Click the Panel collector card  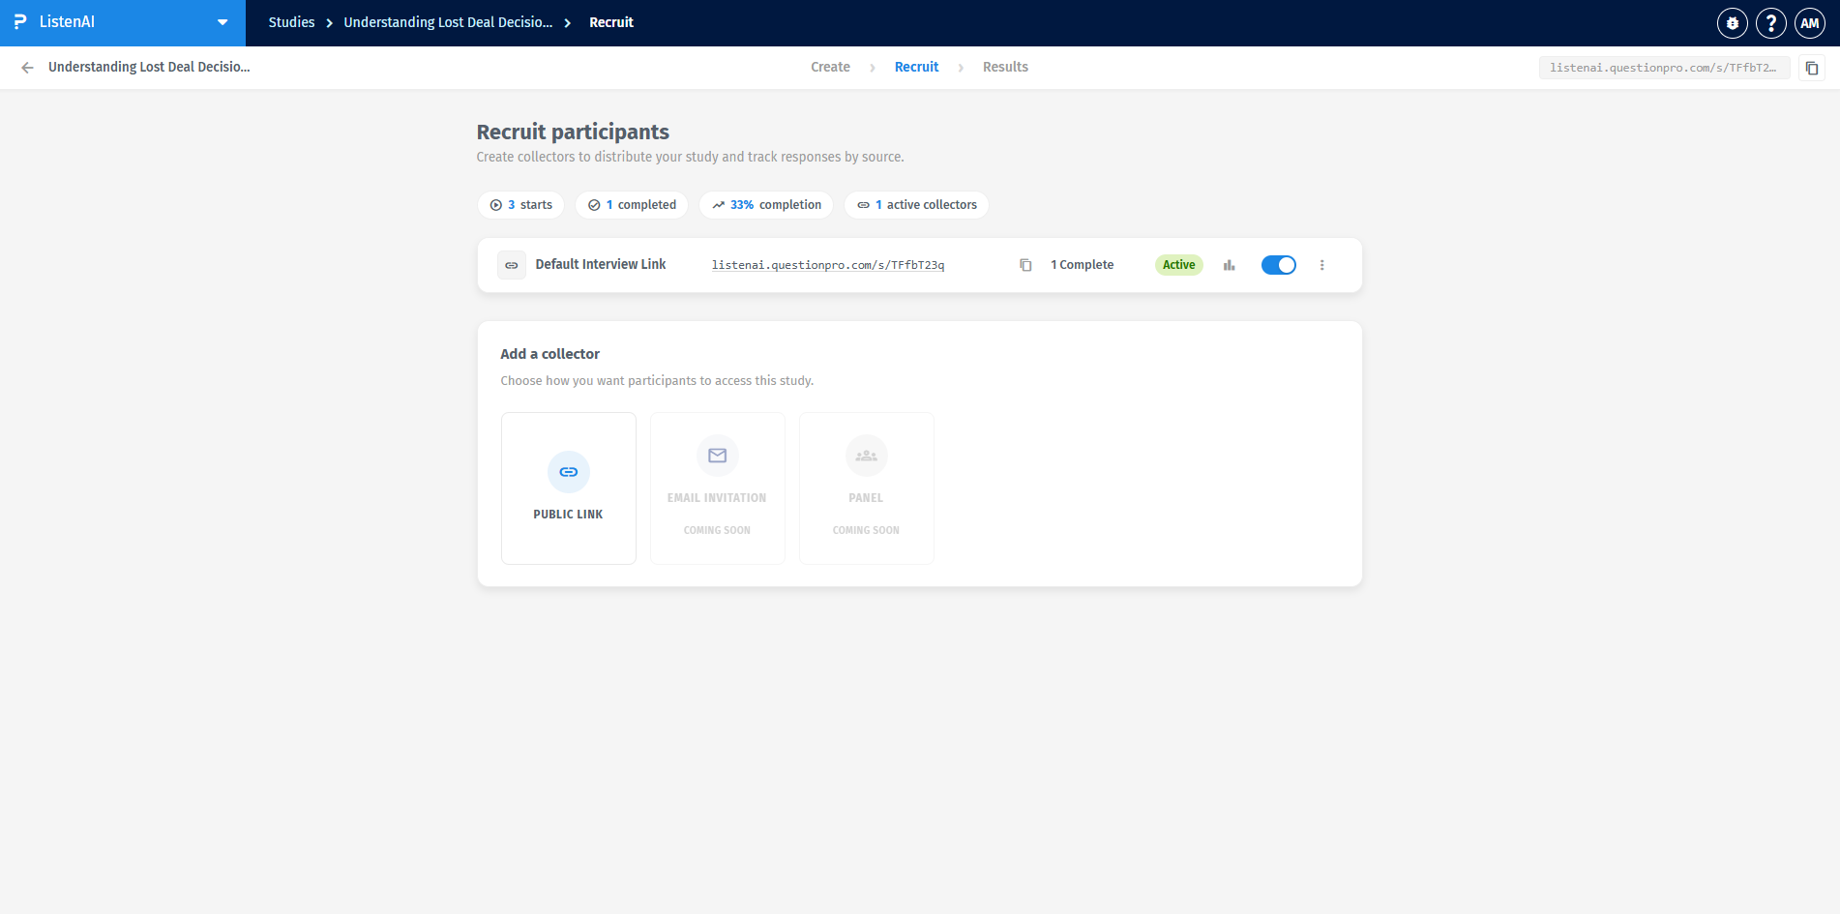(867, 488)
